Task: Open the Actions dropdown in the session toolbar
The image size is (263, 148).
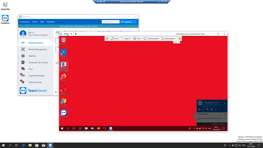Action: 126,39
